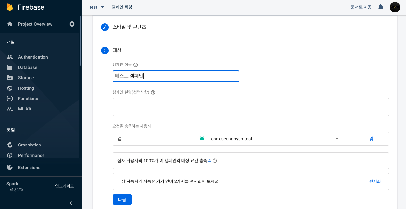Image resolution: width=406 pixels, height=209 pixels.
Task: Click help icon next to user count 4
Action: [215, 161]
